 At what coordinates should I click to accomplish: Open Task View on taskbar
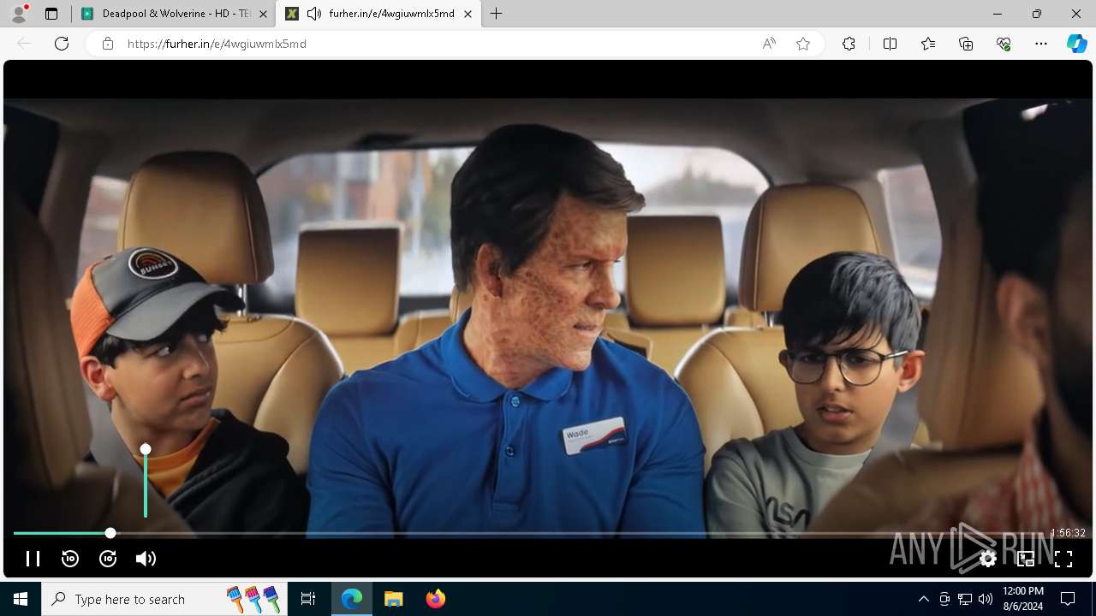coord(308,599)
